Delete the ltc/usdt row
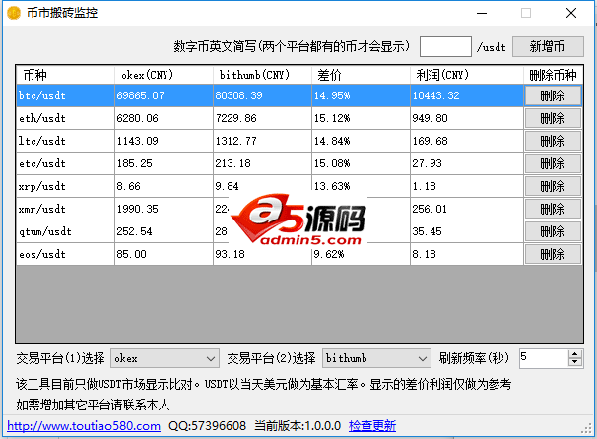Image resolution: width=597 pixels, height=439 pixels. tap(553, 141)
